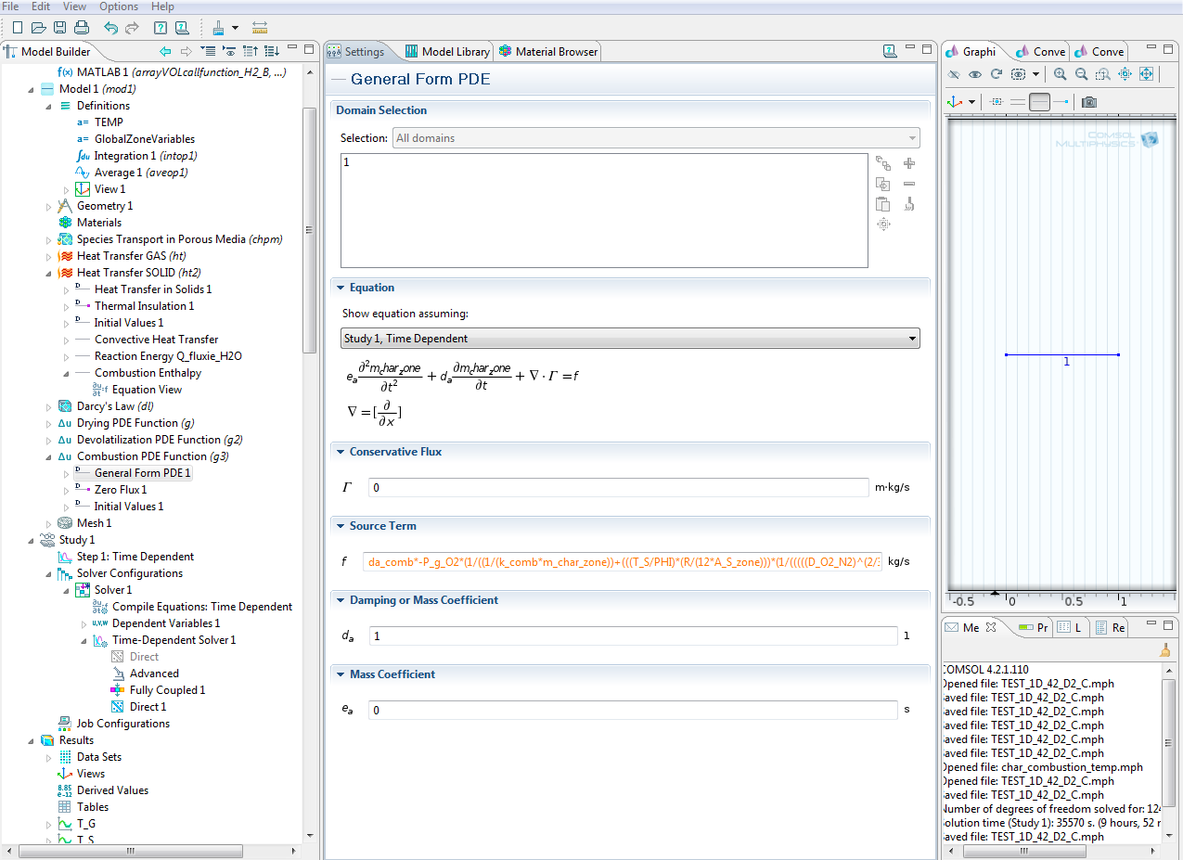
Task: Take an image snapshot with camera icon
Action: (x=1089, y=102)
